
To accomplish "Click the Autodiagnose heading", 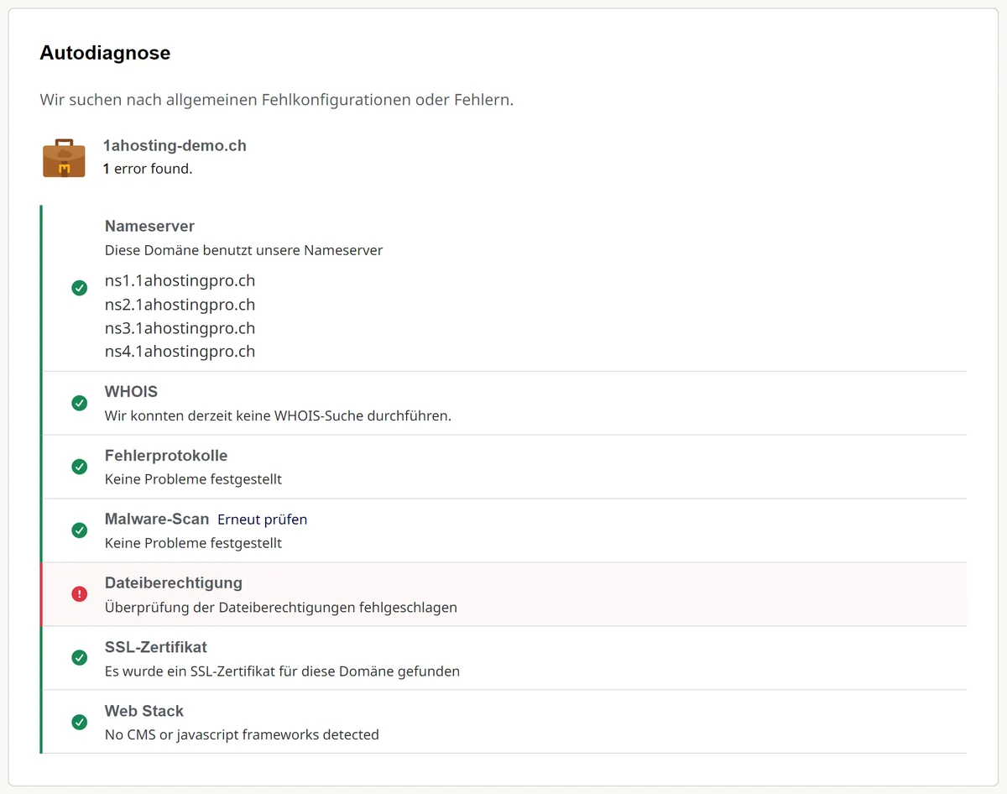I will point(105,53).
